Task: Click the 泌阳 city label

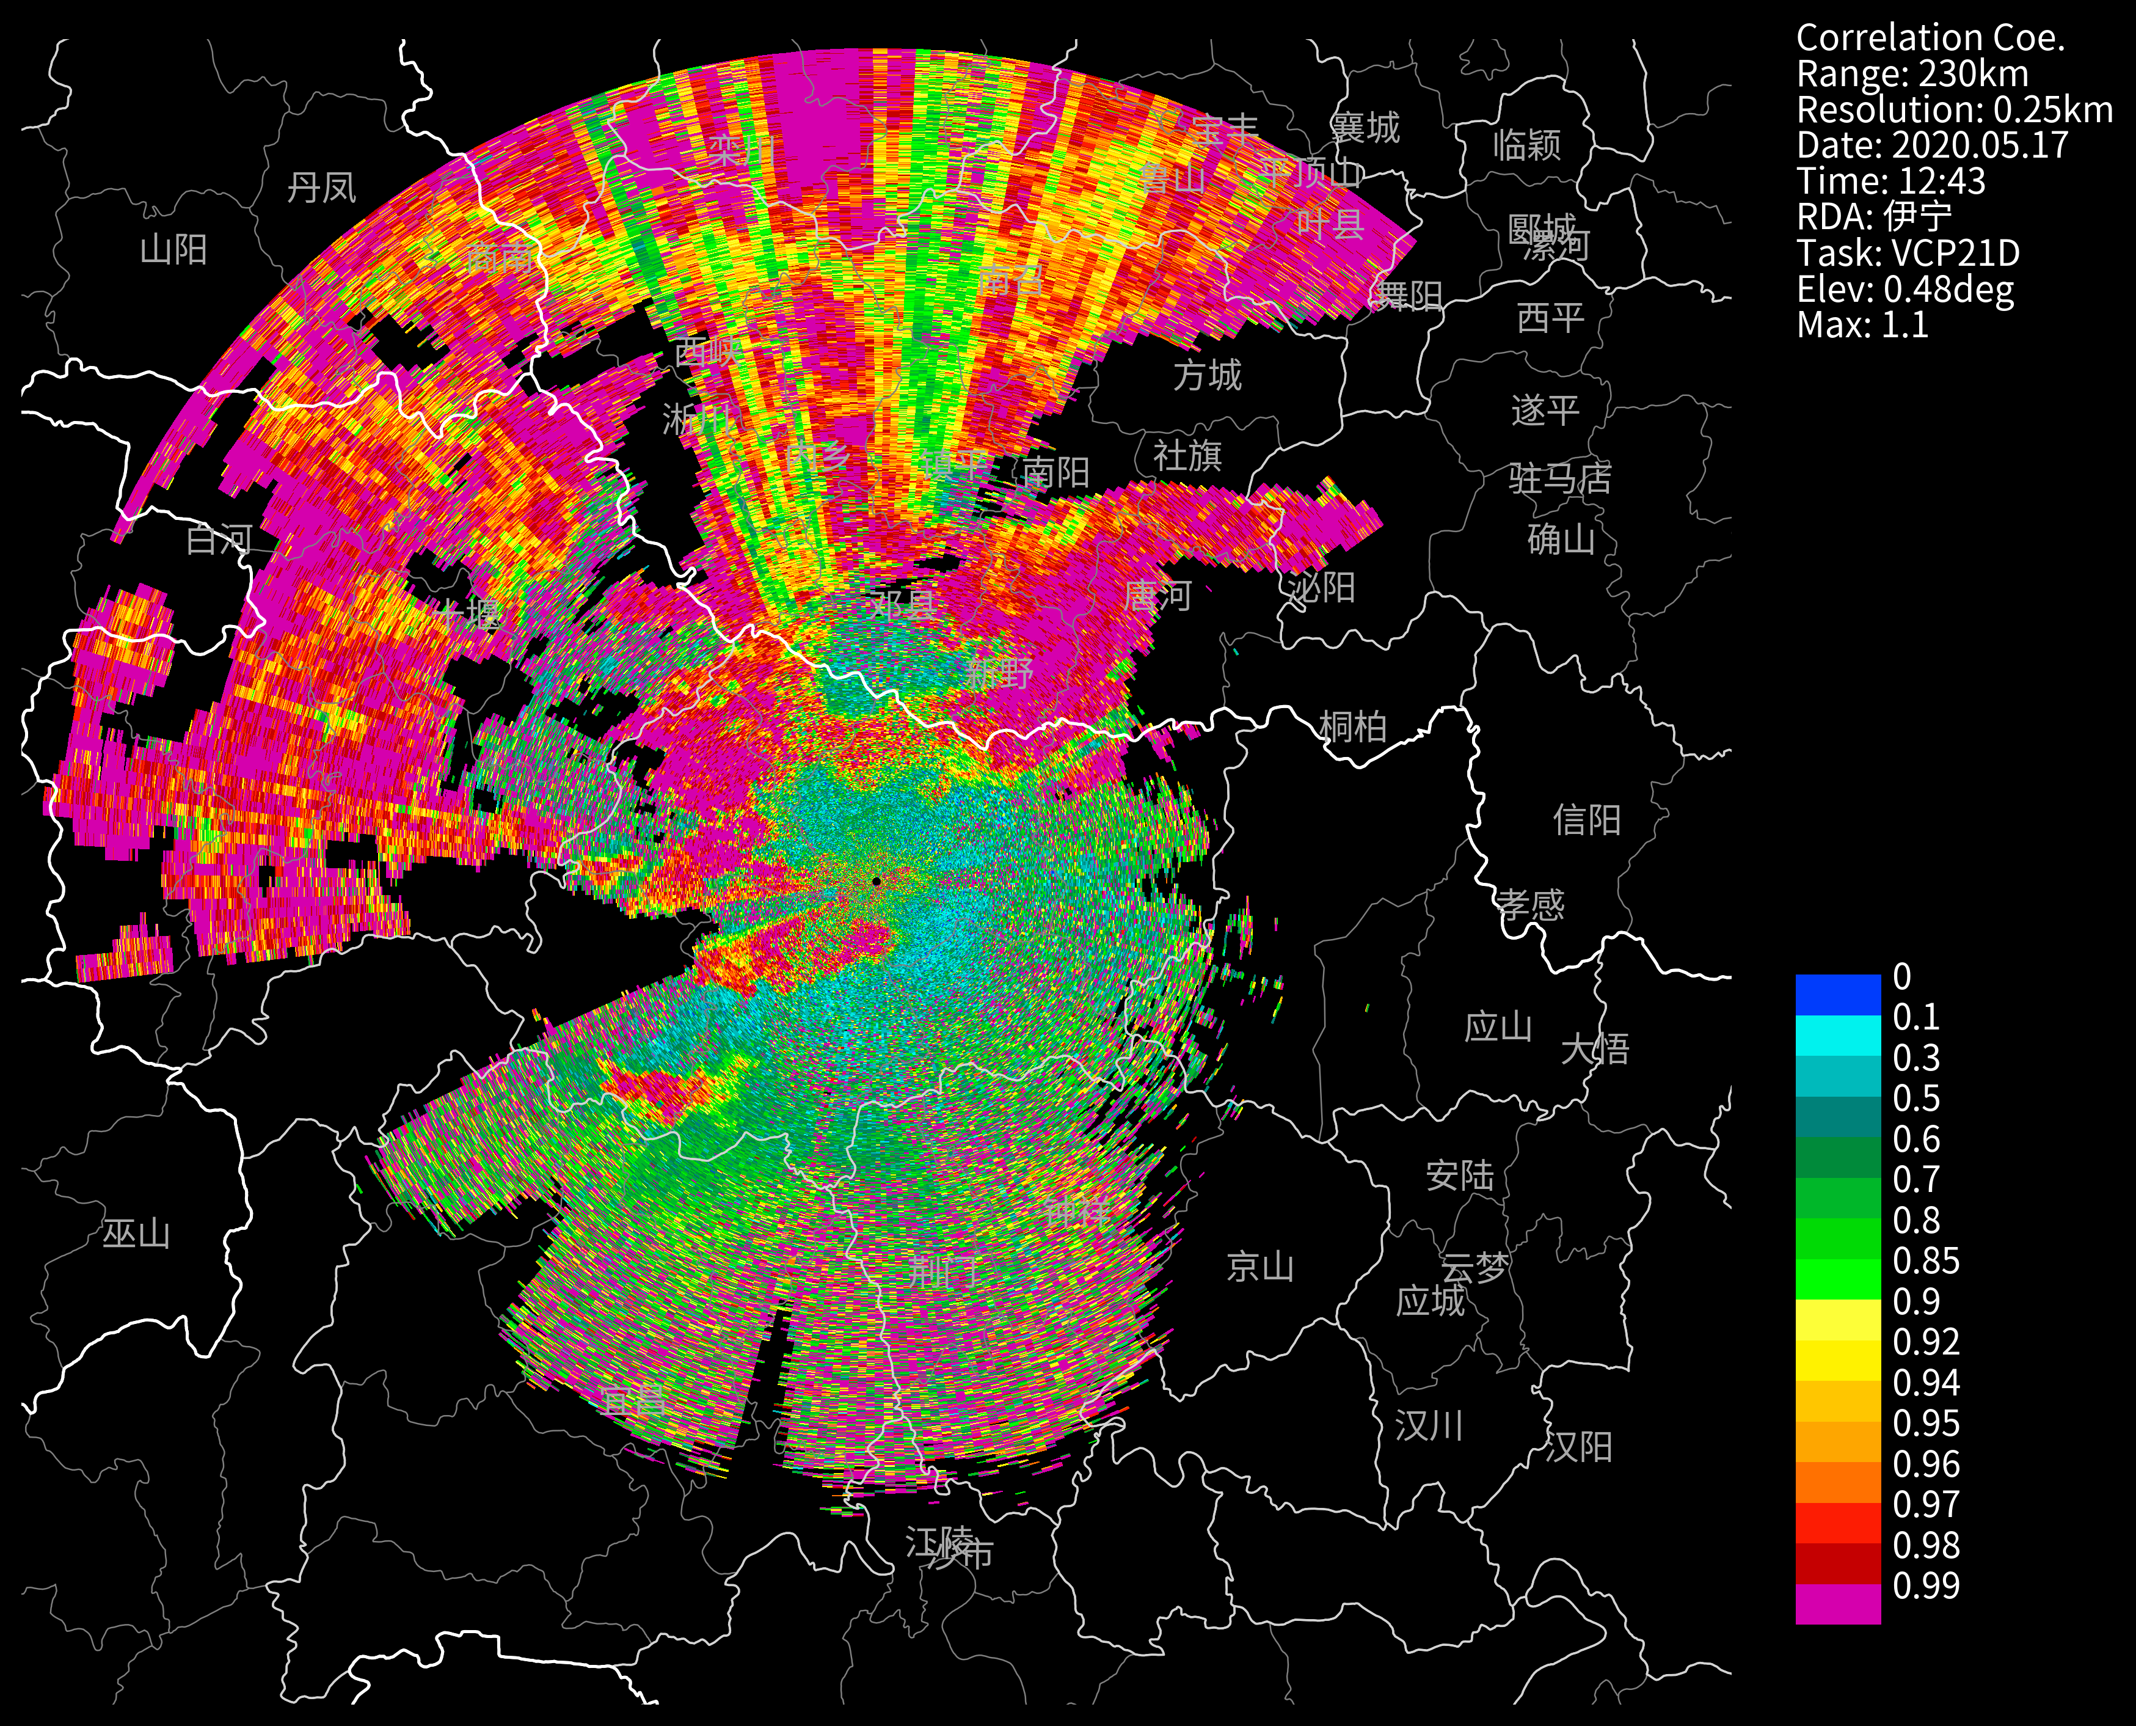Action: coord(1321,587)
